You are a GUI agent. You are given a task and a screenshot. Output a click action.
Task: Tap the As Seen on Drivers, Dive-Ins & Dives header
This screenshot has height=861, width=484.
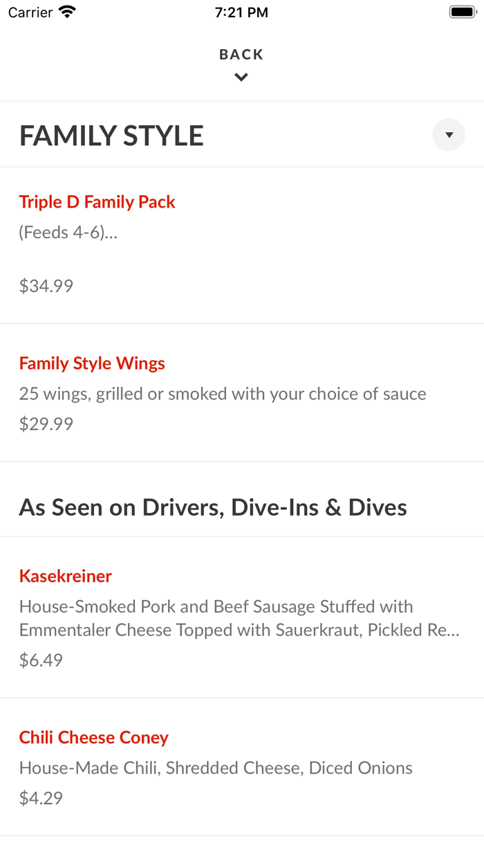(213, 507)
